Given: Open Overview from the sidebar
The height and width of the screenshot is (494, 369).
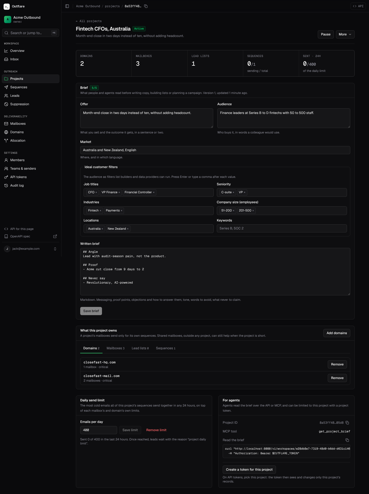Looking at the screenshot, I should pos(30,51).
